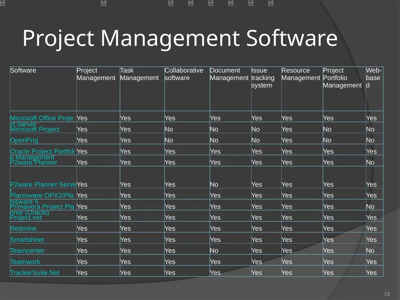
Task: Open the Smartsheet link
Action: pos(27,240)
